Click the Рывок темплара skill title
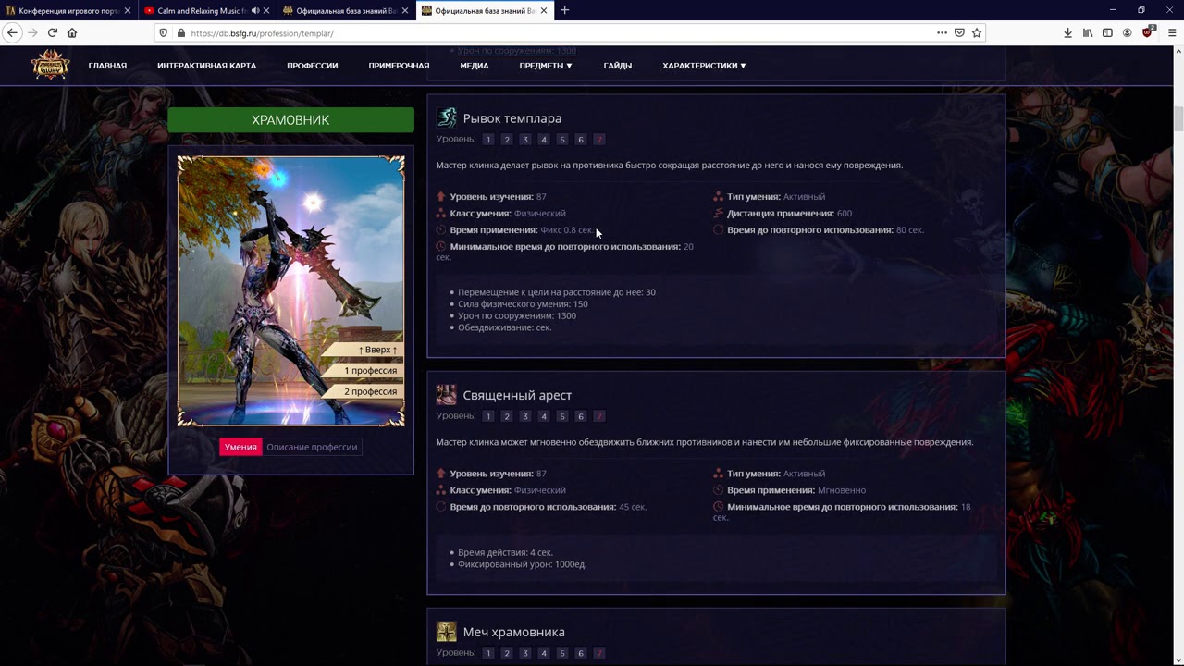This screenshot has height=666, width=1184. [512, 118]
